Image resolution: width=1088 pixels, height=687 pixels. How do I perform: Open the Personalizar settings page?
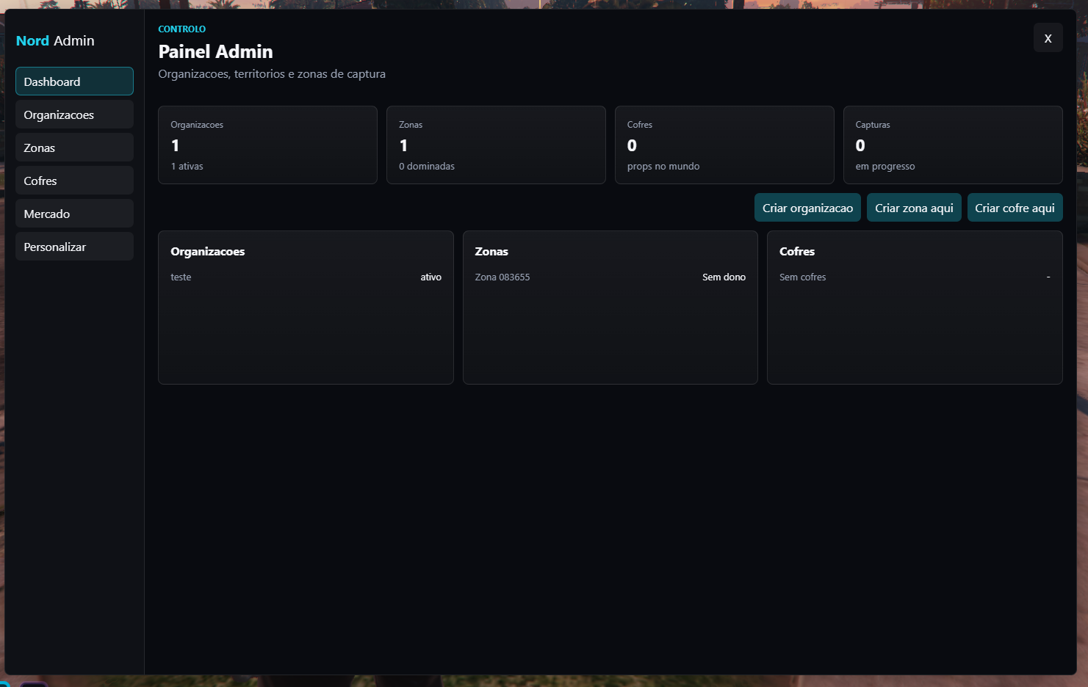point(74,247)
